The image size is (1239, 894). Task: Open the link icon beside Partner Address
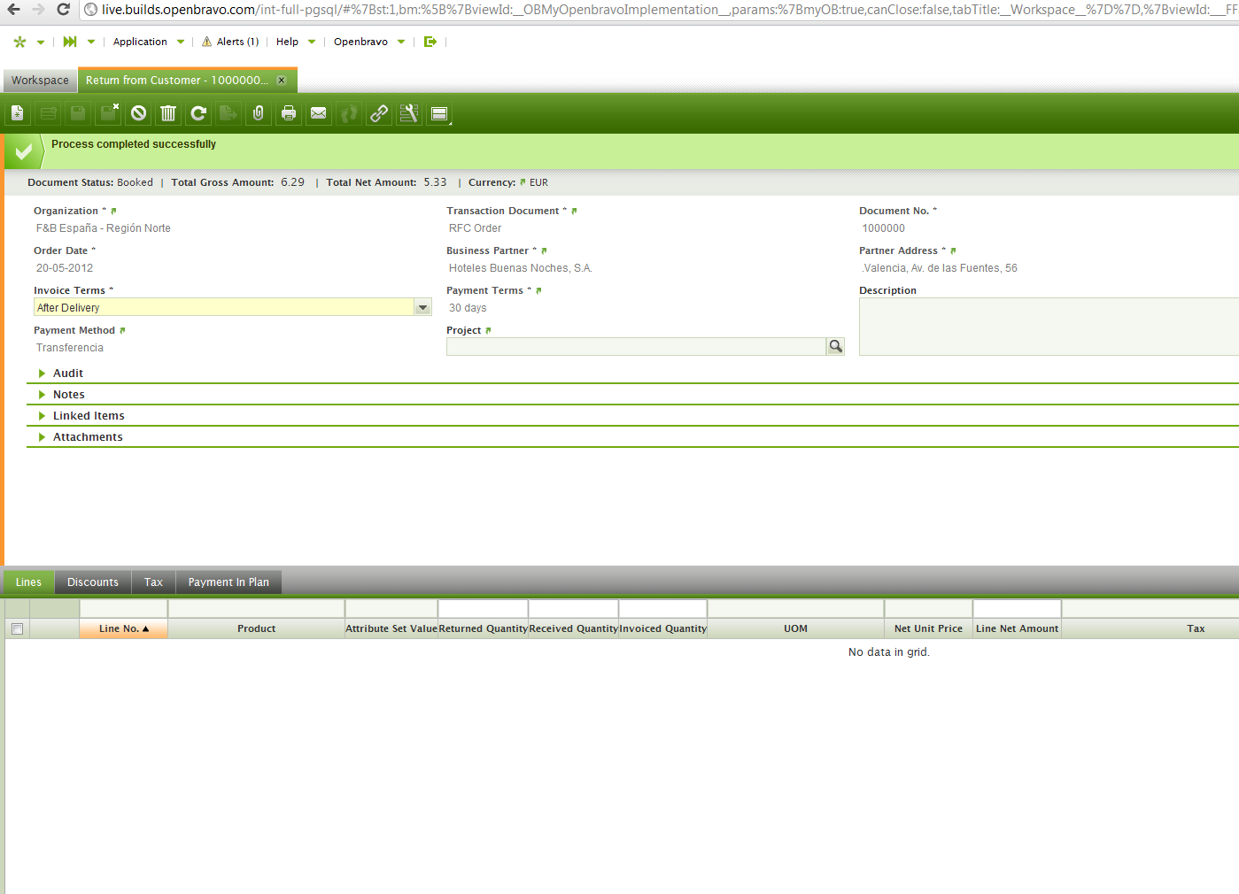click(x=953, y=250)
